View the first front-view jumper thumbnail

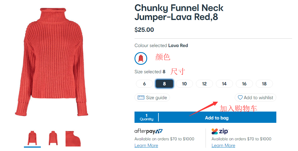32,138
